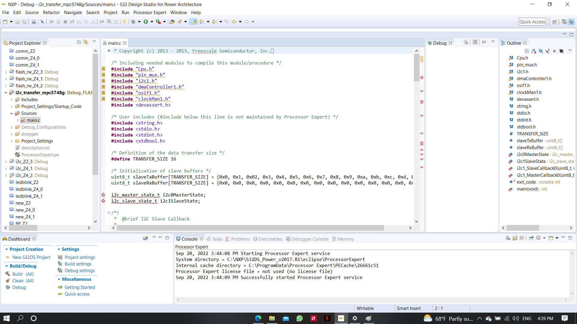Click the Link with Editor icon in Project Explorer
This screenshot has width=577, height=324.
click(x=86, y=42)
